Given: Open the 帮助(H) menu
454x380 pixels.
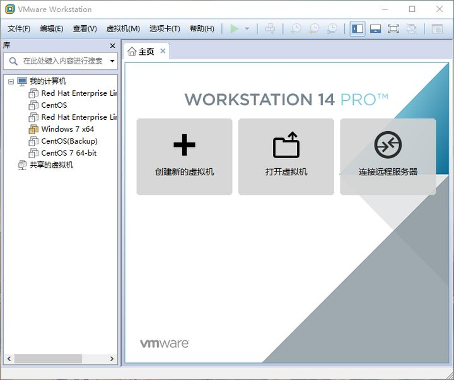Looking at the screenshot, I should click(x=202, y=28).
